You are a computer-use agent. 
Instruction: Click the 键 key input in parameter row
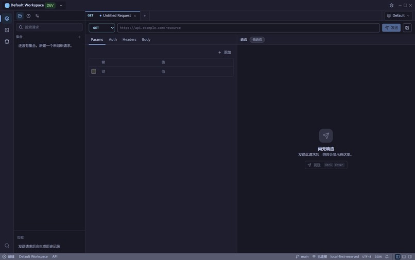(129, 72)
